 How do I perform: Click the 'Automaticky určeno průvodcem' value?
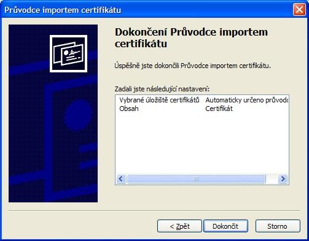click(246, 100)
